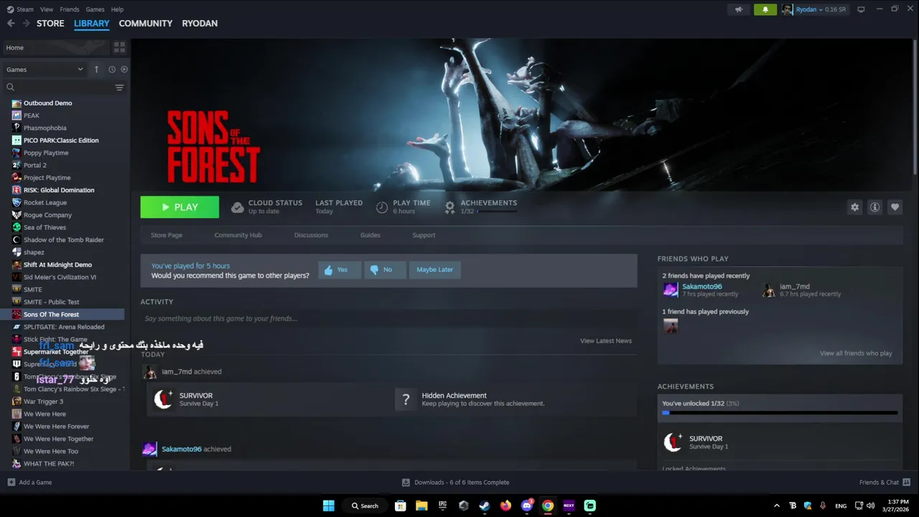The width and height of the screenshot is (919, 517).
Task: Open Friends & Chat icon
Action: coord(906,483)
